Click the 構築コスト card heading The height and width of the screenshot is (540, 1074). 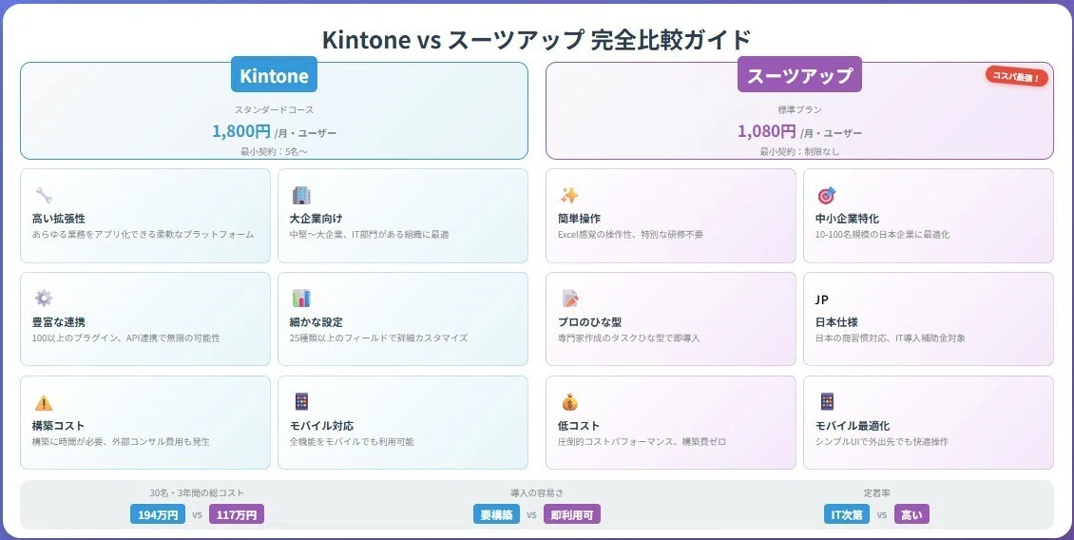click(x=58, y=426)
